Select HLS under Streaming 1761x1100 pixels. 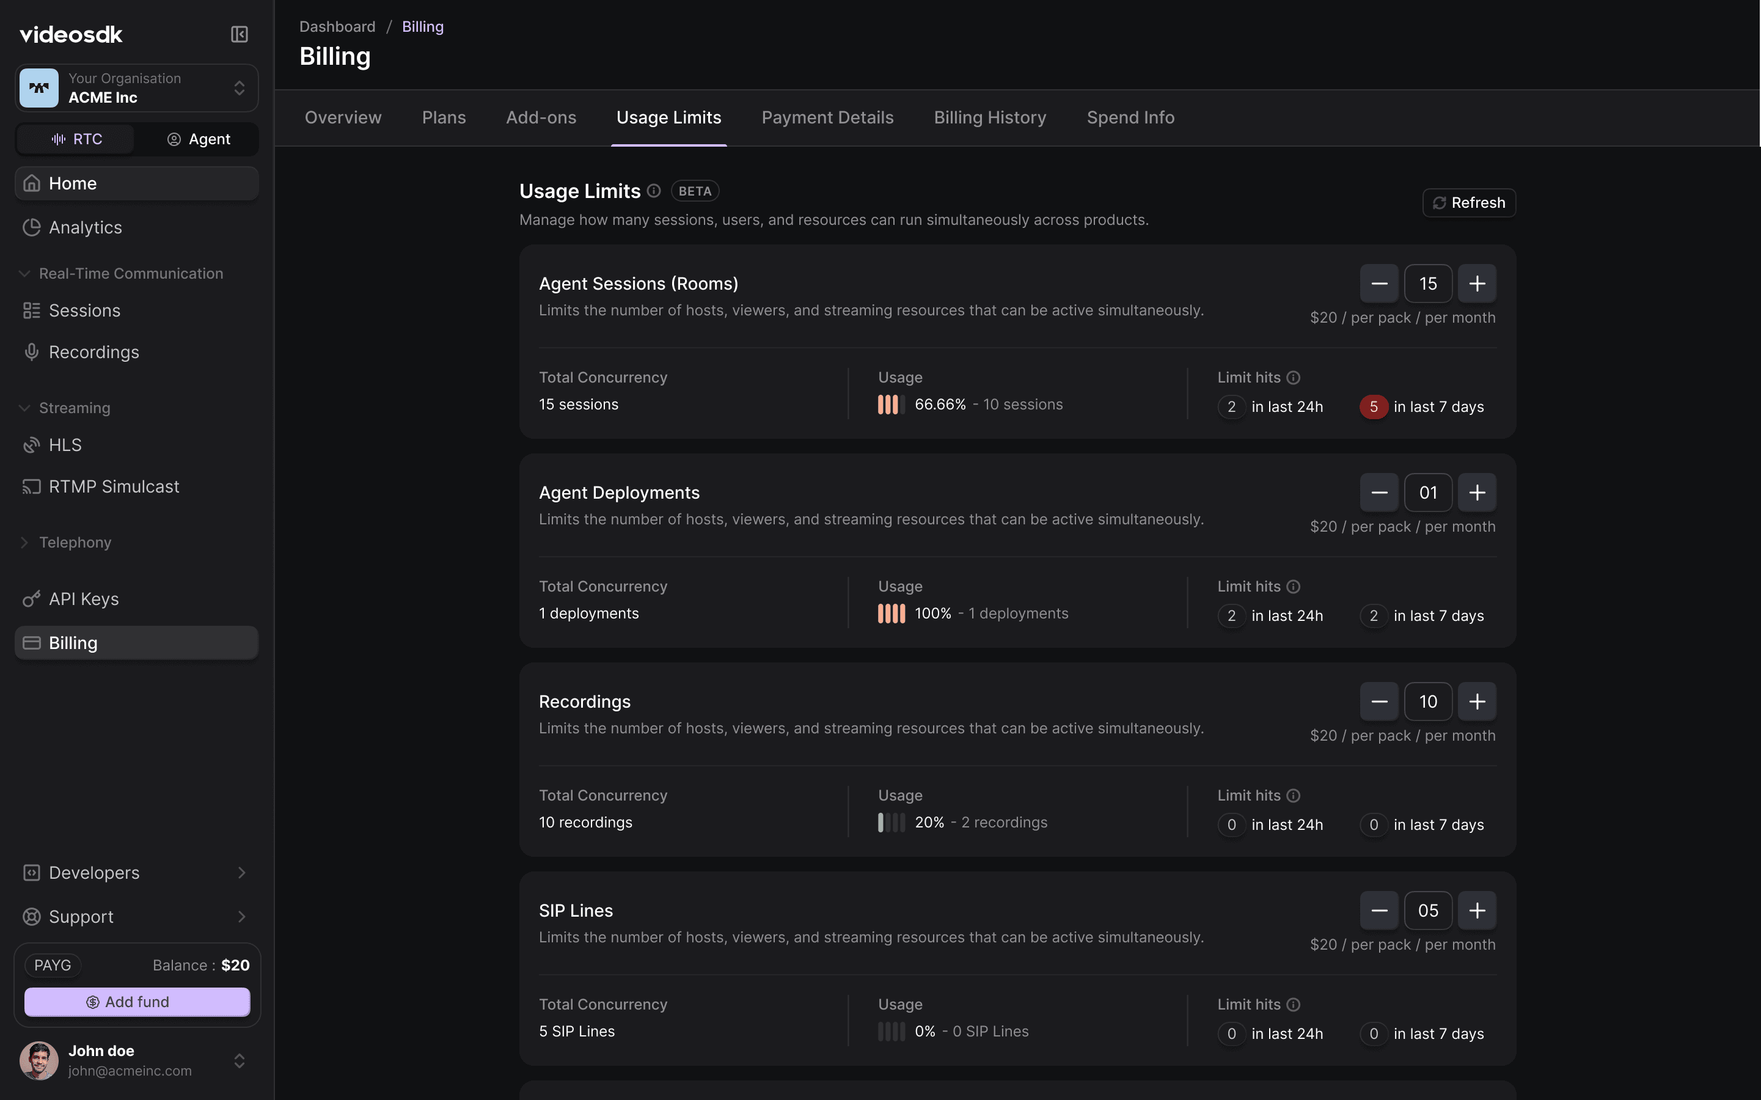click(x=65, y=444)
